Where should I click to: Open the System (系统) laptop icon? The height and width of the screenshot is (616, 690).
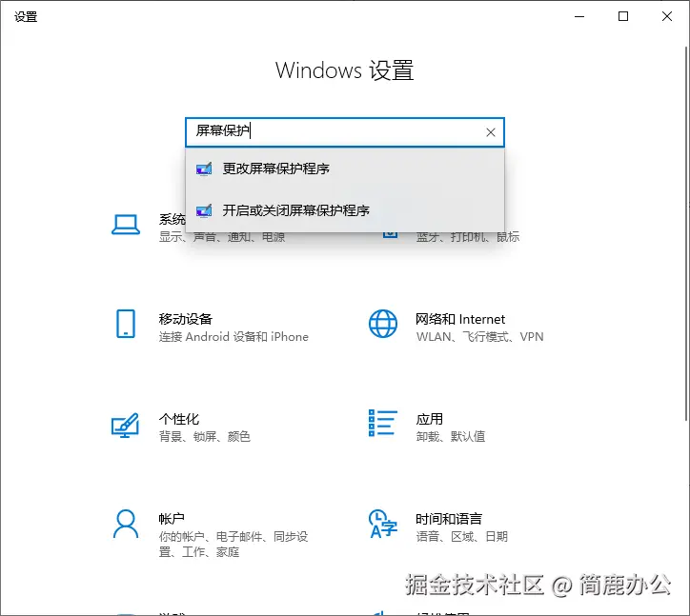(x=126, y=225)
